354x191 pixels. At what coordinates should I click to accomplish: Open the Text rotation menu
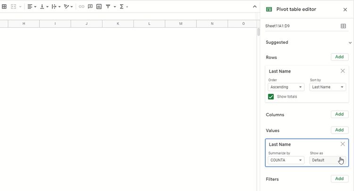pyautogui.click(x=68, y=7)
